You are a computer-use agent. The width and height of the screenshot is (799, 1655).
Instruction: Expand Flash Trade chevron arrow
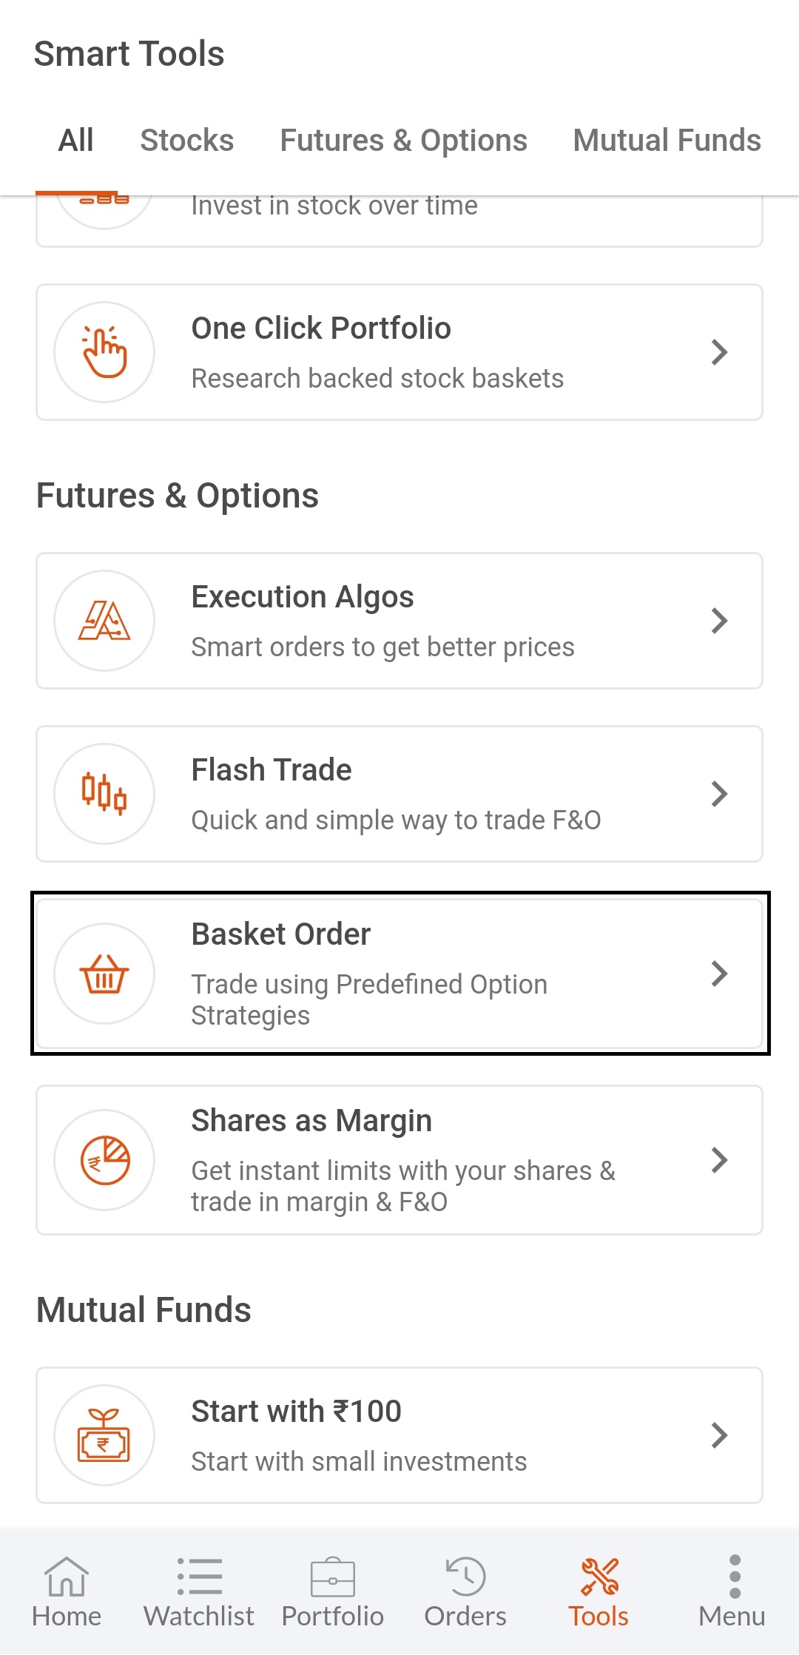[x=719, y=794]
